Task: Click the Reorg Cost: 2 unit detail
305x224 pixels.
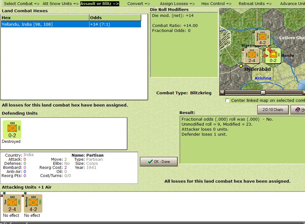Action: [x=53, y=168]
